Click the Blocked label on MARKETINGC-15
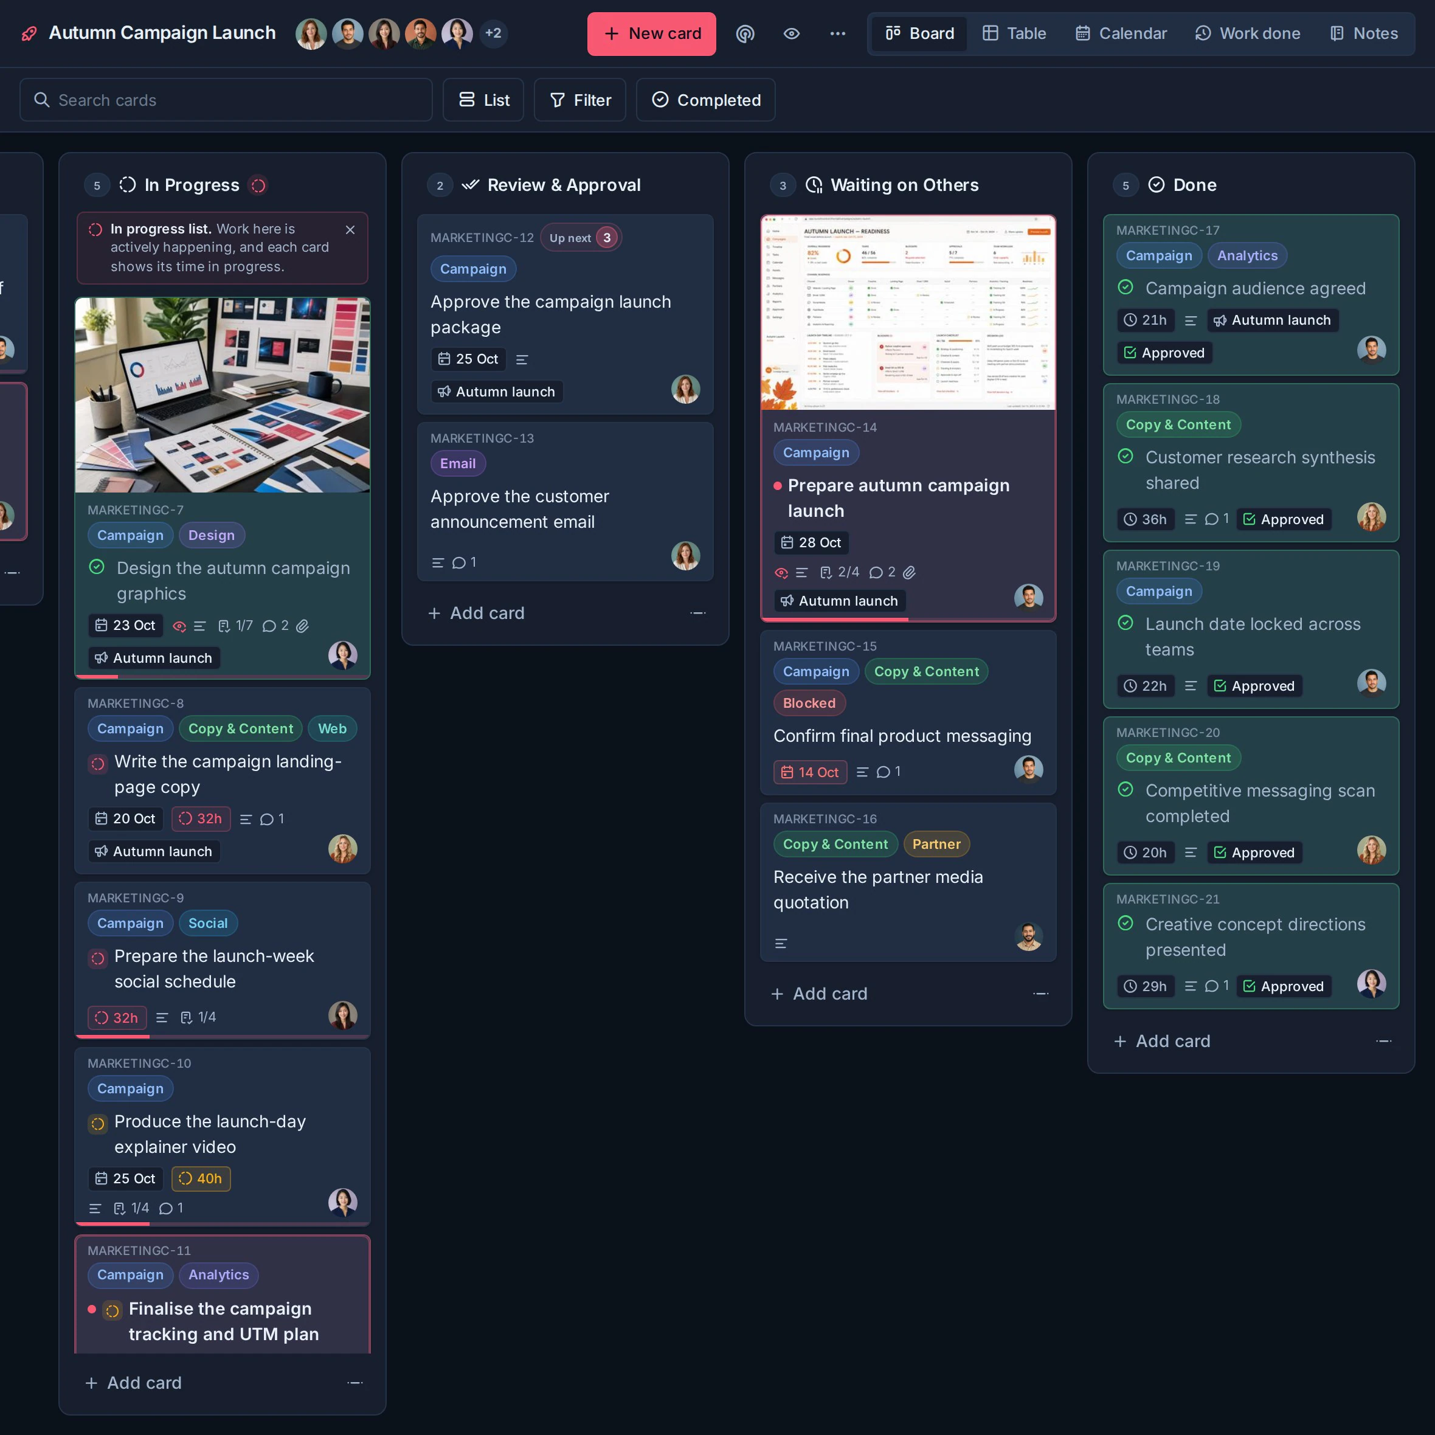 (x=809, y=703)
